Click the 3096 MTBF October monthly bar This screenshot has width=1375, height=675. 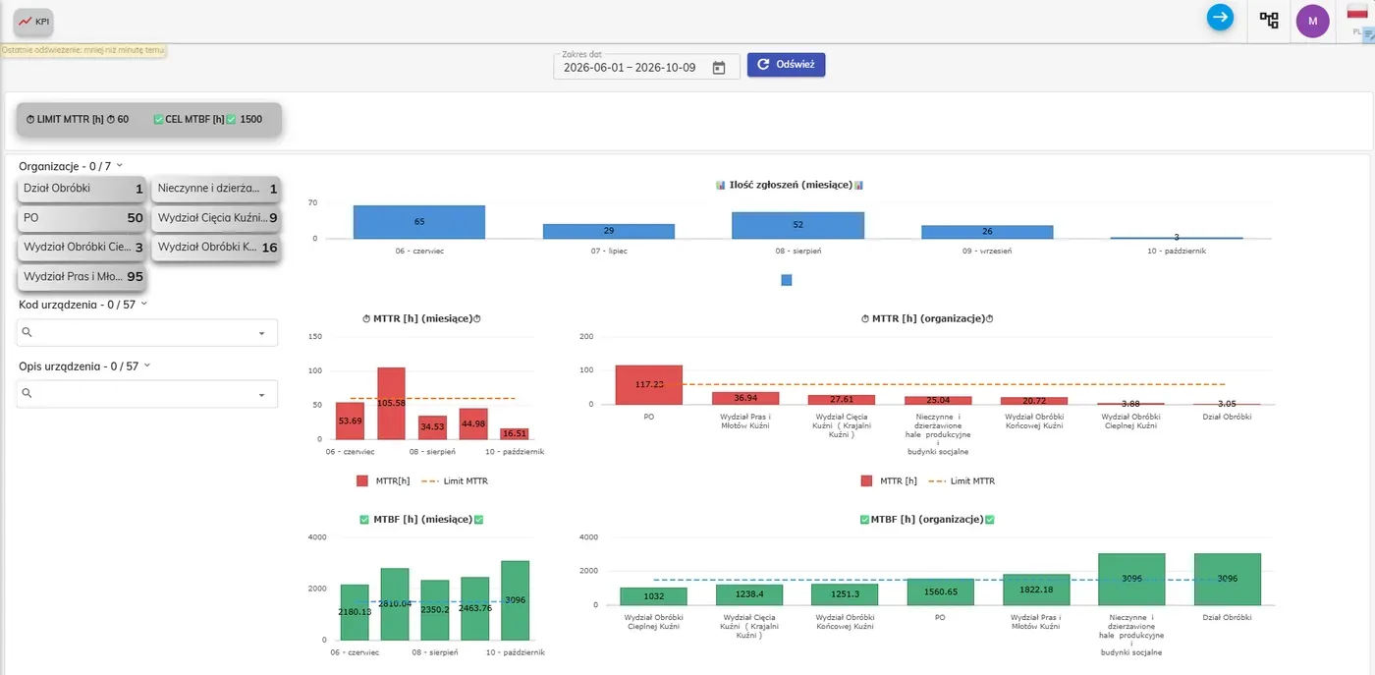(516, 600)
